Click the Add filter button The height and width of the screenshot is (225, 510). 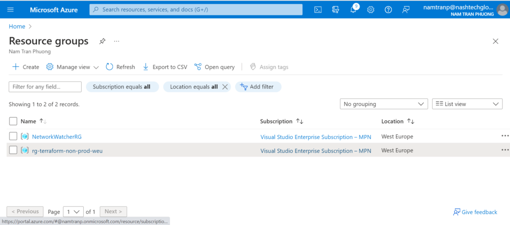257,87
